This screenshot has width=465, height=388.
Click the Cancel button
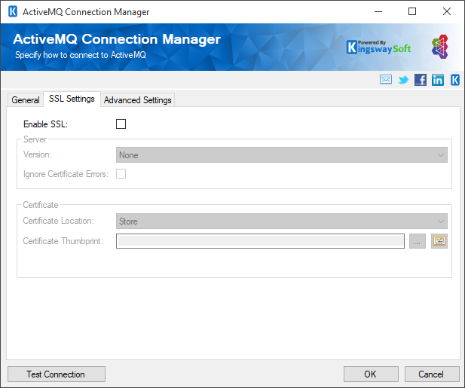click(x=432, y=374)
